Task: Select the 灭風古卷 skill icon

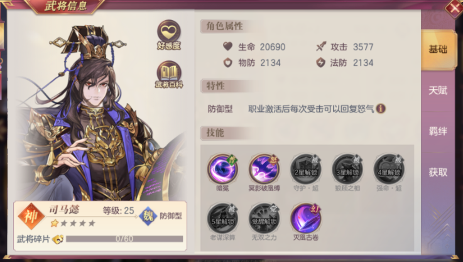Action: coord(305,219)
